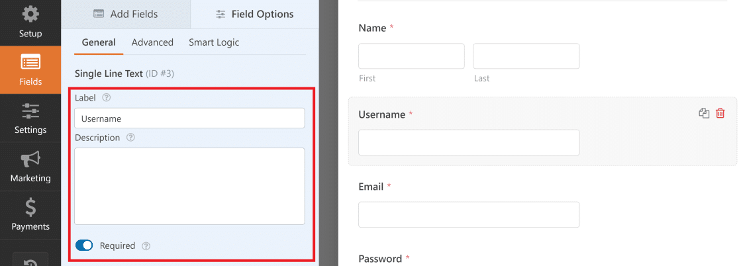Click the First name input in preview
The image size is (739, 266).
pos(411,56)
